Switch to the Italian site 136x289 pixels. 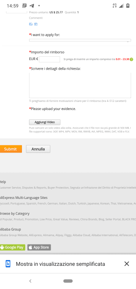63,203
